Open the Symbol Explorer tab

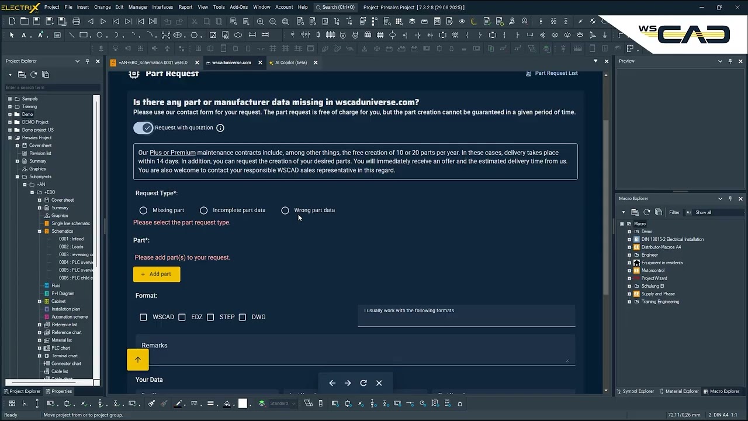point(635,391)
